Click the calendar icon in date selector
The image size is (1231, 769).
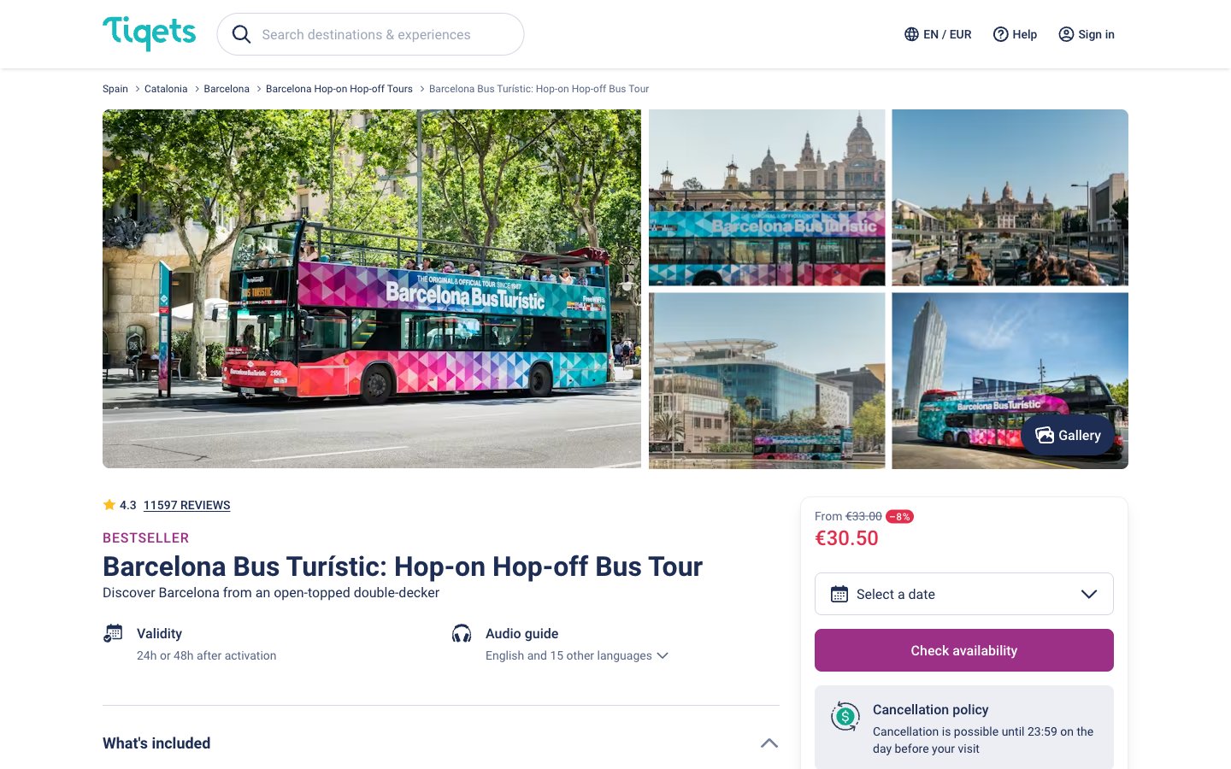pyautogui.click(x=839, y=594)
